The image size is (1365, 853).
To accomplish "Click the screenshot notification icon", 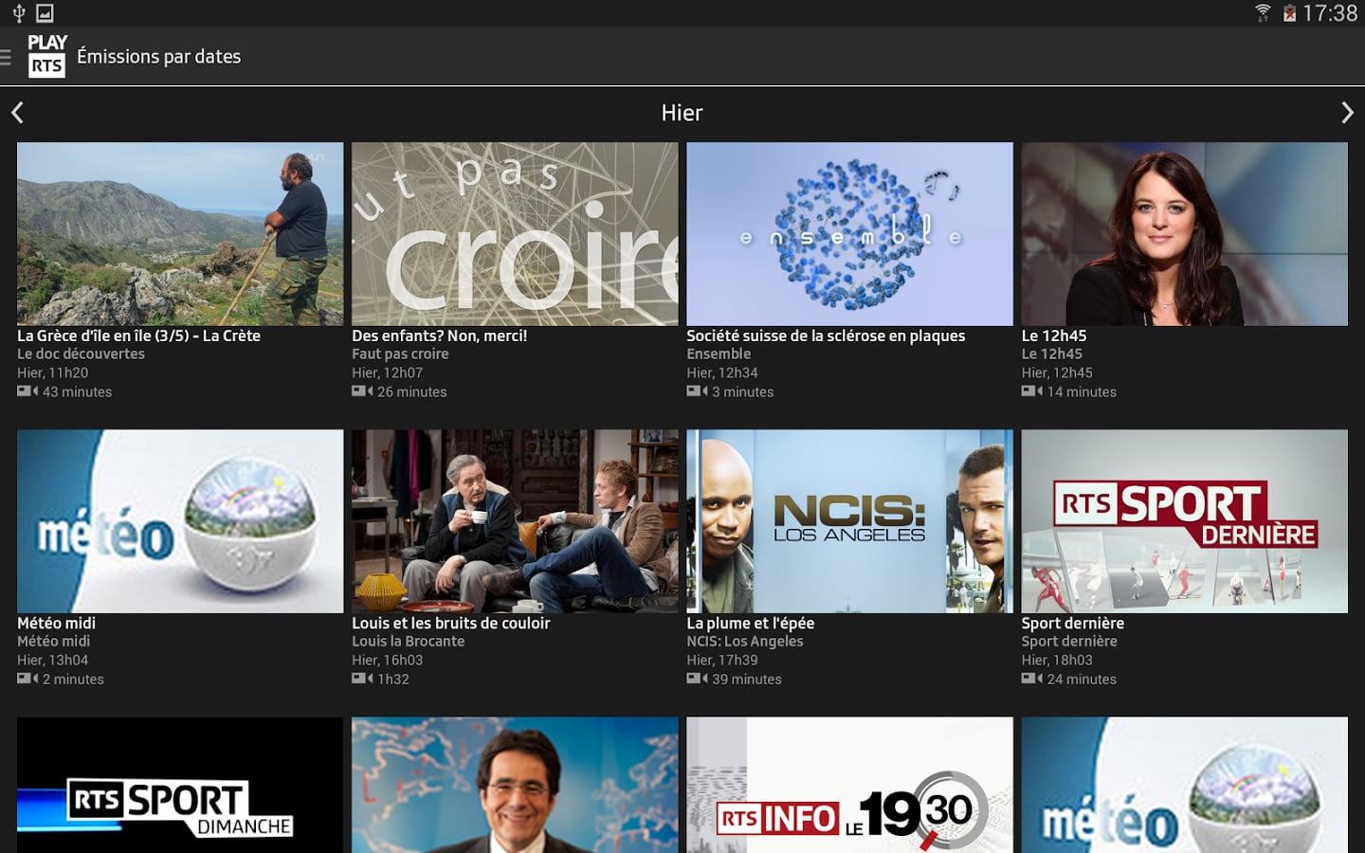I will pos(45,12).
